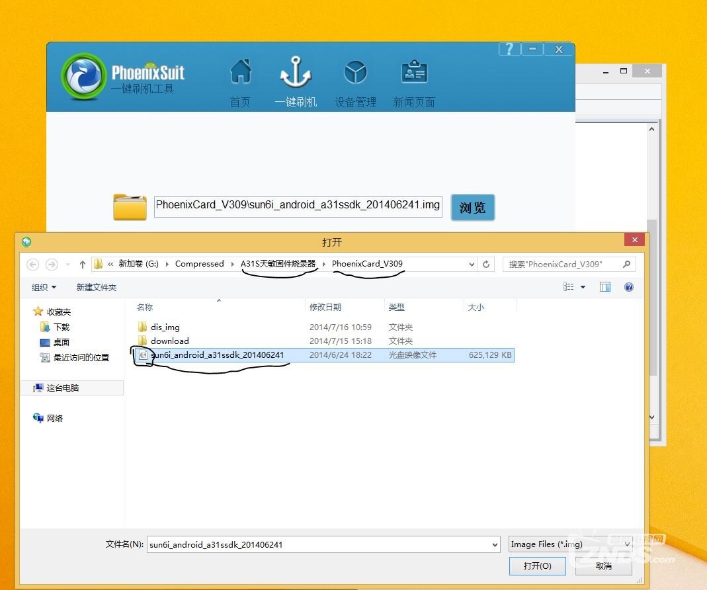
Task: Maximize the background window
Action: pos(624,71)
